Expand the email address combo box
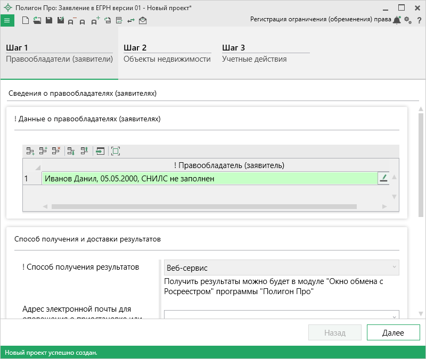Image resolution: width=426 pixels, height=359 pixels. coord(394,316)
